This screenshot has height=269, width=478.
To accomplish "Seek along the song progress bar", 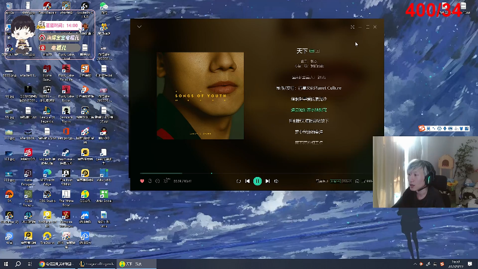I will tap(256, 173).
